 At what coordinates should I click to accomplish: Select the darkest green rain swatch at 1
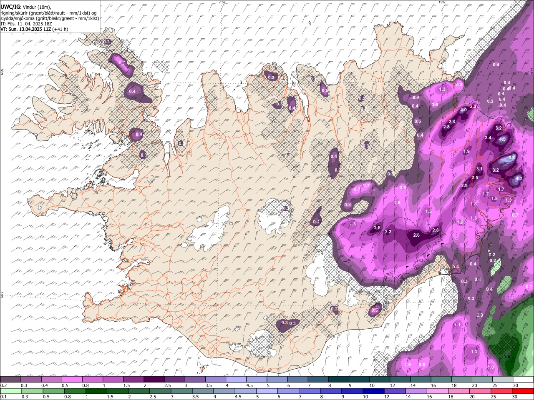click(96, 391)
